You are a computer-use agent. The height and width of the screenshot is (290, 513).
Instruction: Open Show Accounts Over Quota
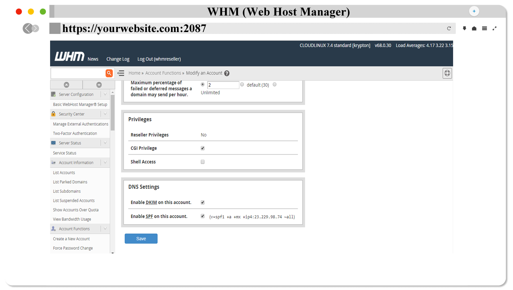tap(76, 210)
